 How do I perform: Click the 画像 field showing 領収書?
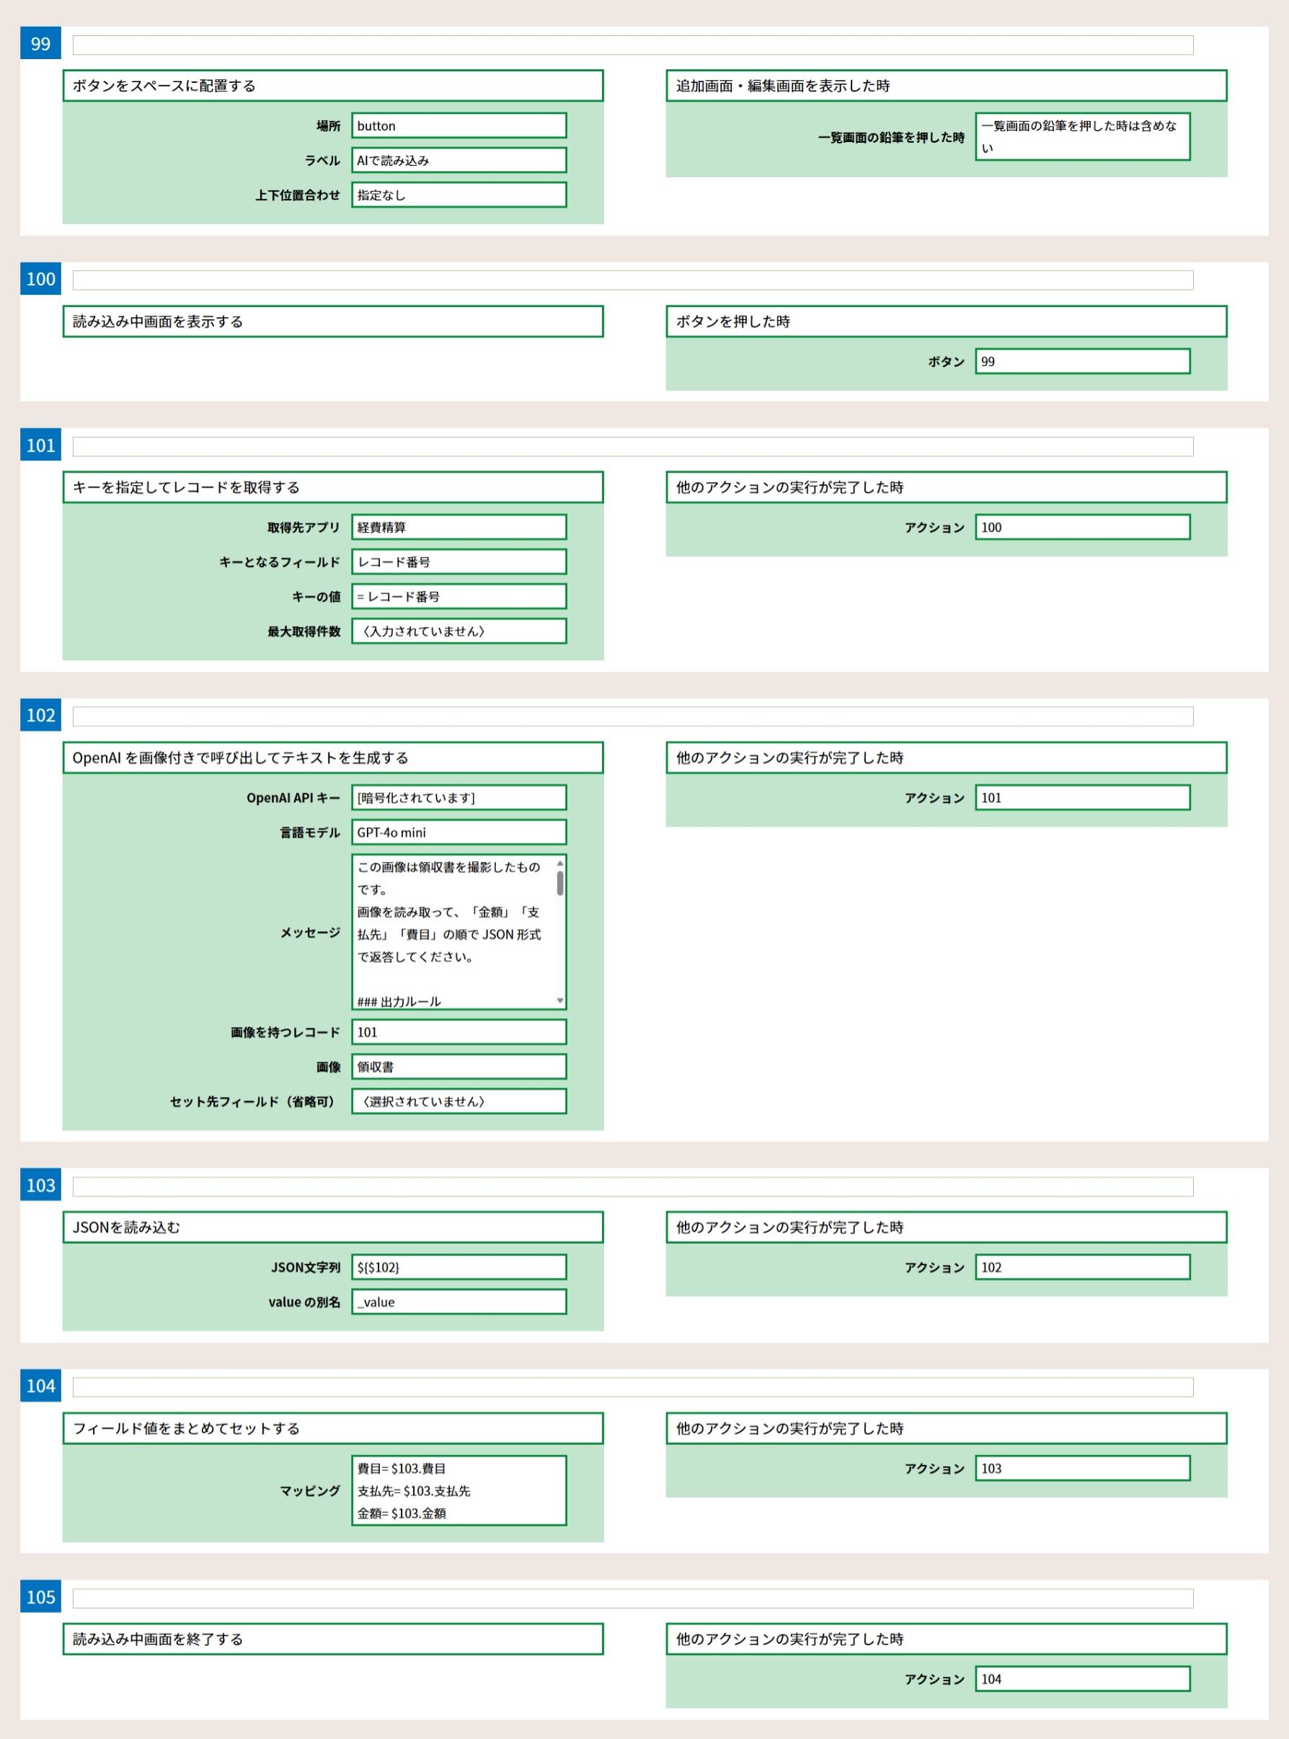tap(458, 1067)
